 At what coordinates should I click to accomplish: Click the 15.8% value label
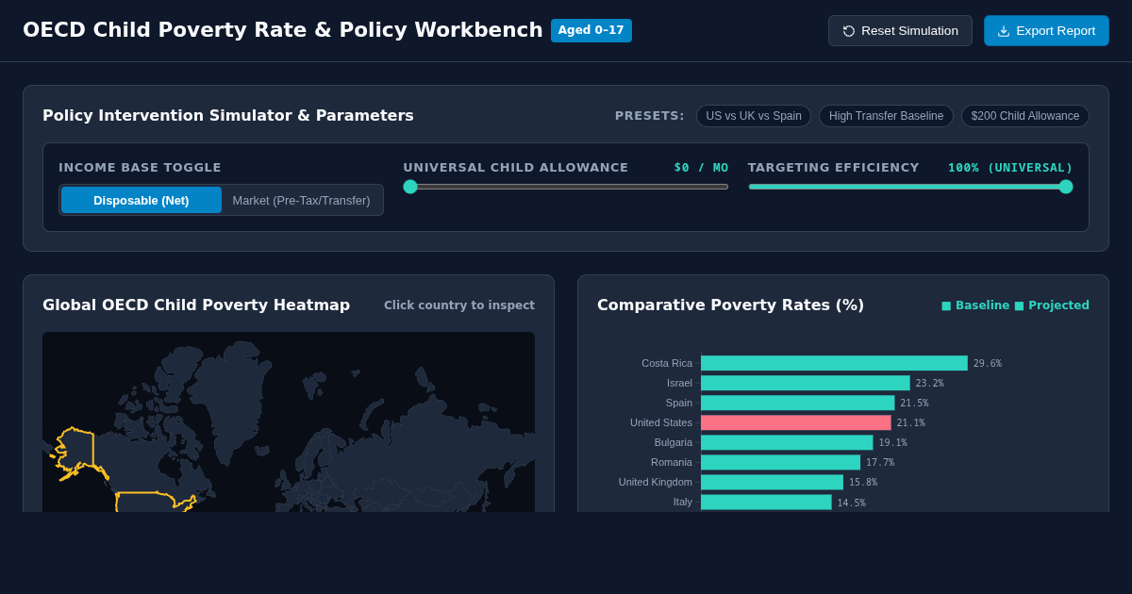coord(863,483)
